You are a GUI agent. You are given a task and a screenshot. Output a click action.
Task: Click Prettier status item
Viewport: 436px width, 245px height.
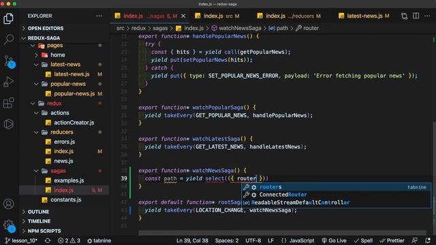pyautogui.click(x=392, y=241)
